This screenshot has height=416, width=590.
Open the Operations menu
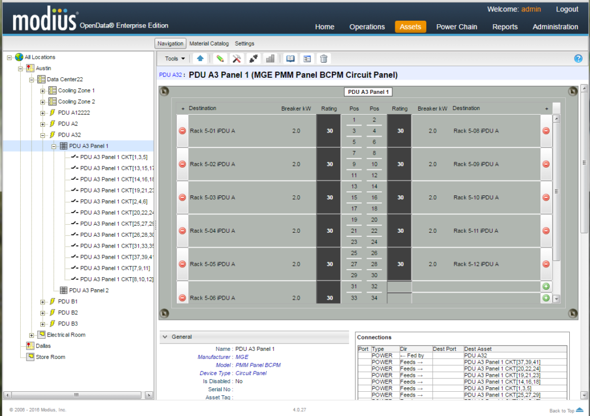(367, 27)
